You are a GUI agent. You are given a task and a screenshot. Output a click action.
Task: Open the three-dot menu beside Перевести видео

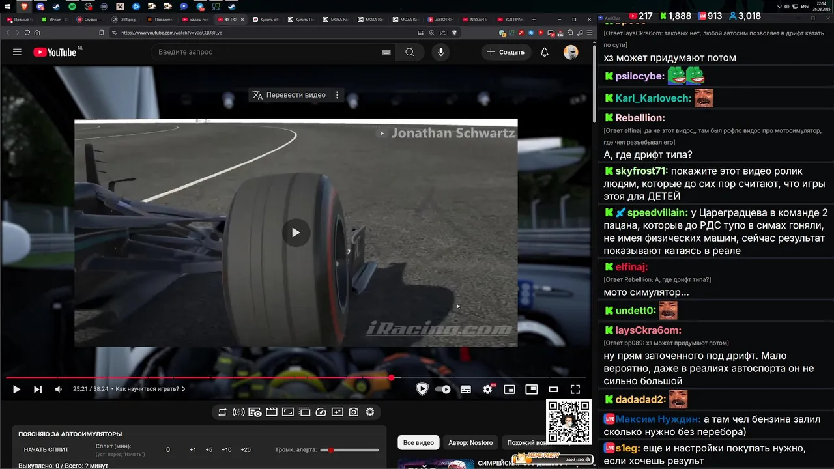pos(337,95)
